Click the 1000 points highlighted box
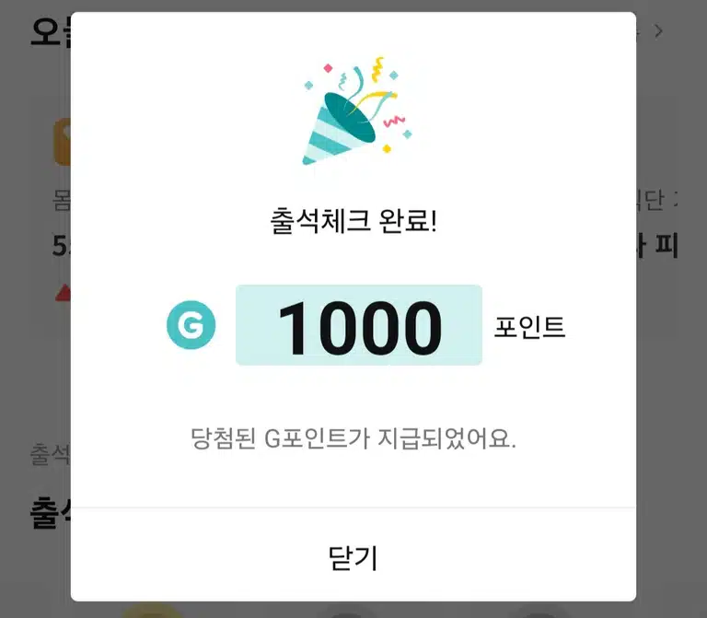Viewport: 707px width, 618px height. (x=359, y=325)
